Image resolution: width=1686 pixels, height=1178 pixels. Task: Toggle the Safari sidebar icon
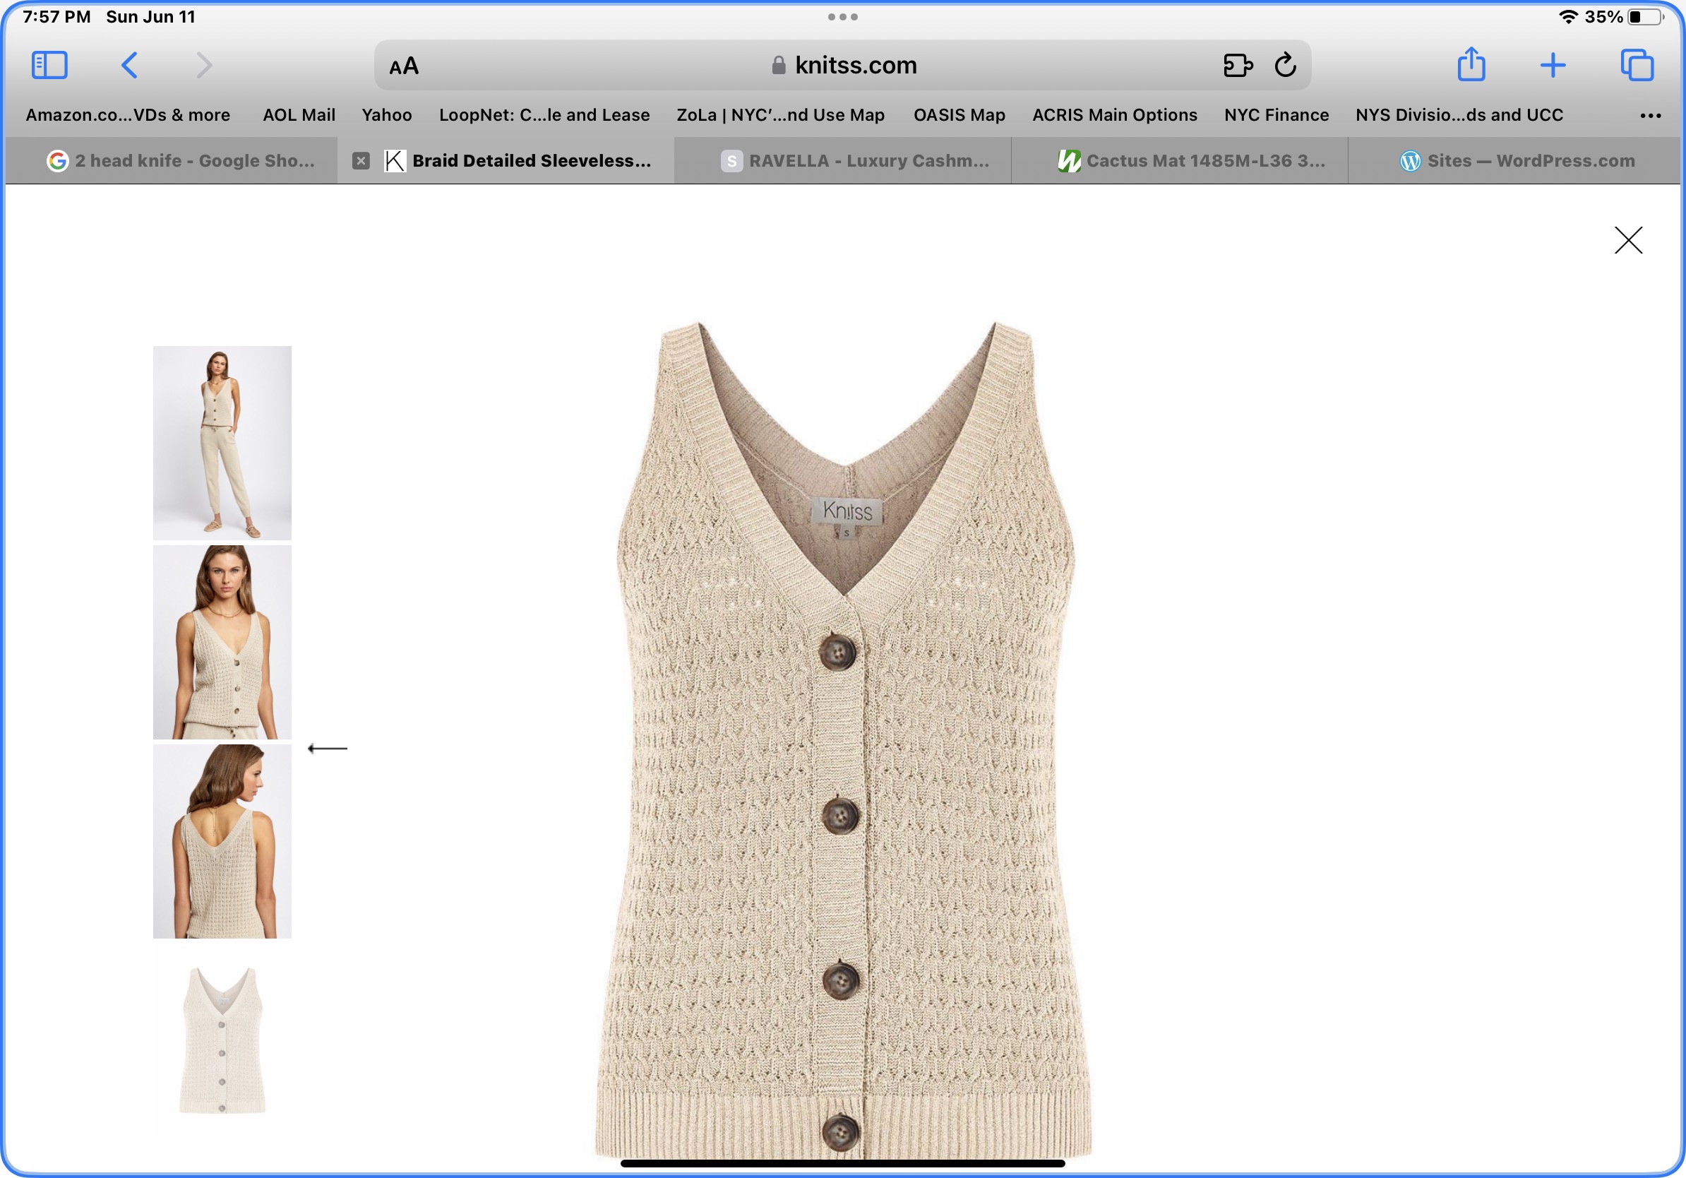coord(49,66)
